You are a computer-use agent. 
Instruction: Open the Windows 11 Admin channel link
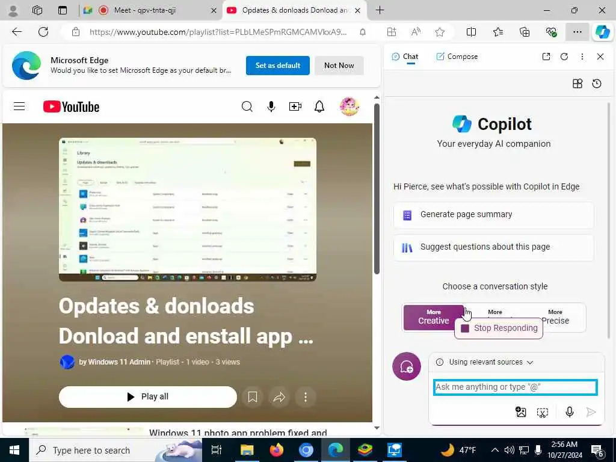(114, 362)
